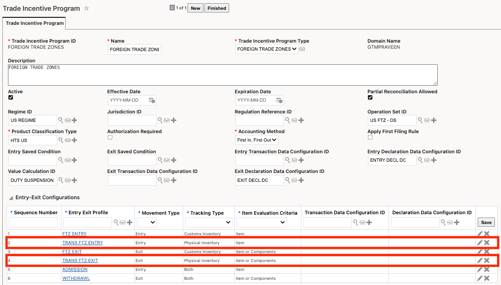View Entry Declaration Data Configuration glasses
501x285 pixels.
tap(427, 160)
